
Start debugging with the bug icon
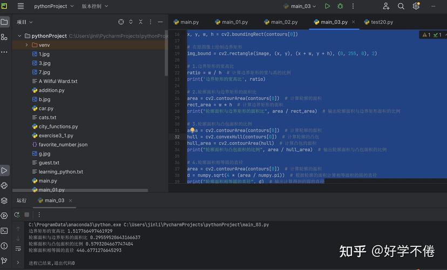pos(340,6)
